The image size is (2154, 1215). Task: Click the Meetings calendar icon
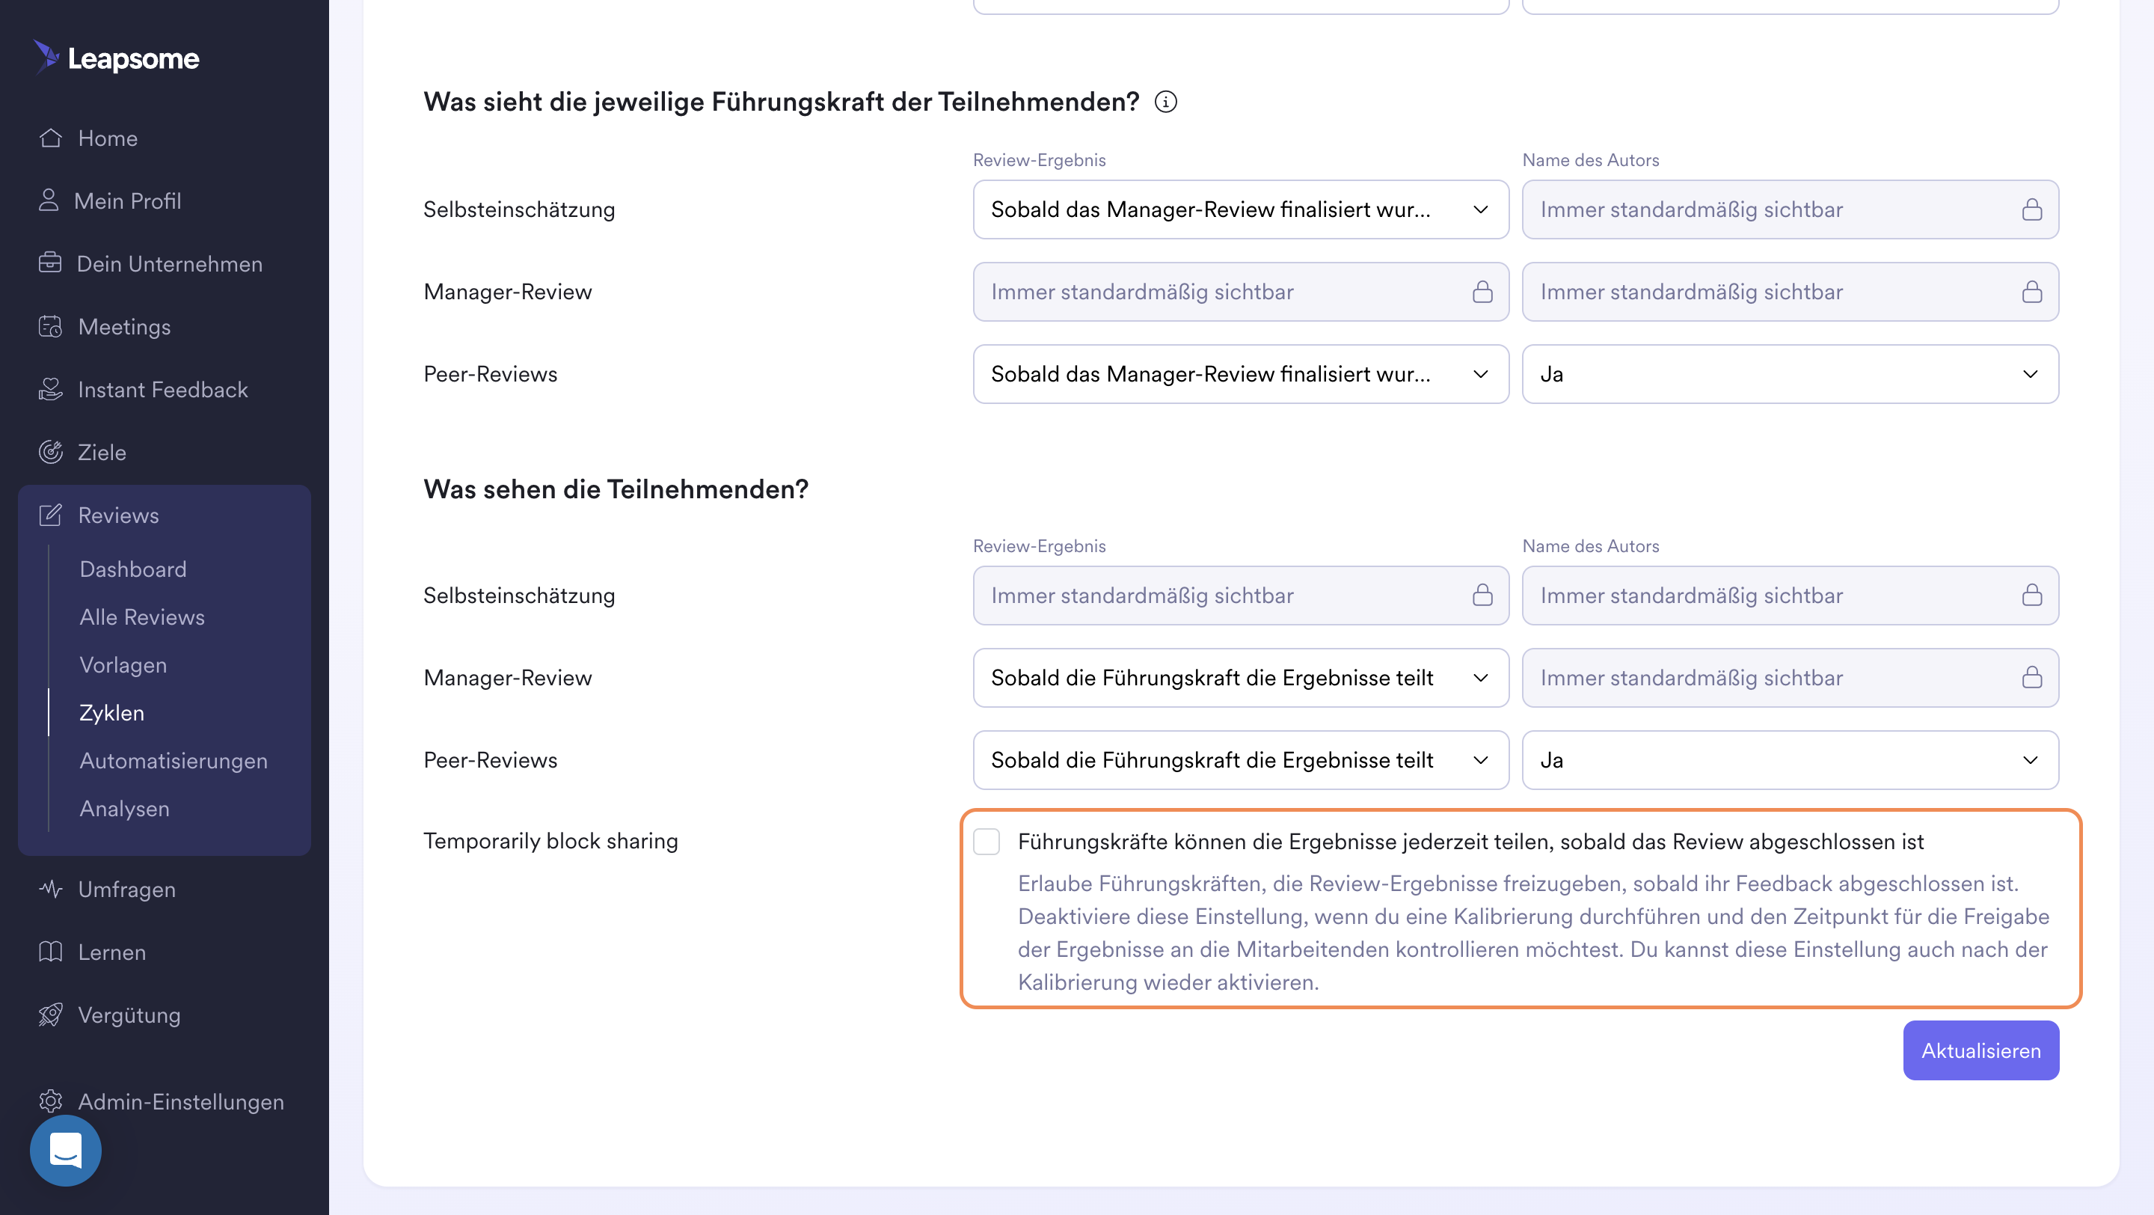coord(50,326)
